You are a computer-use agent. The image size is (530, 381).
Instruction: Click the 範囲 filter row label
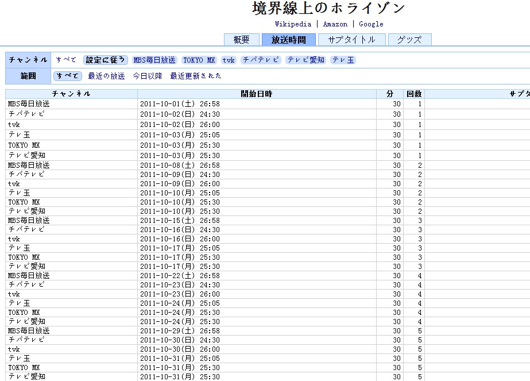click(x=28, y=76)
